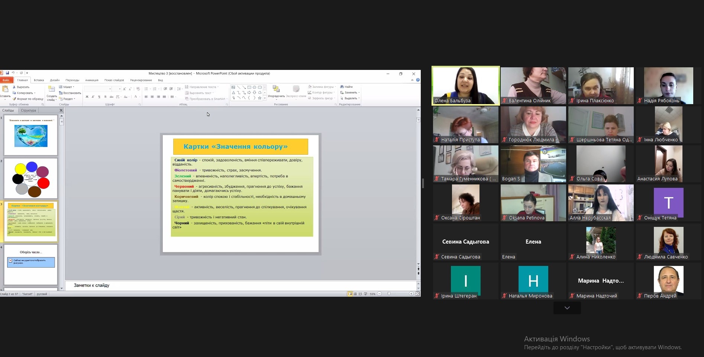Expand more Zoom participants with chevron
Screen dimensions: 704x357
(567, 308)
